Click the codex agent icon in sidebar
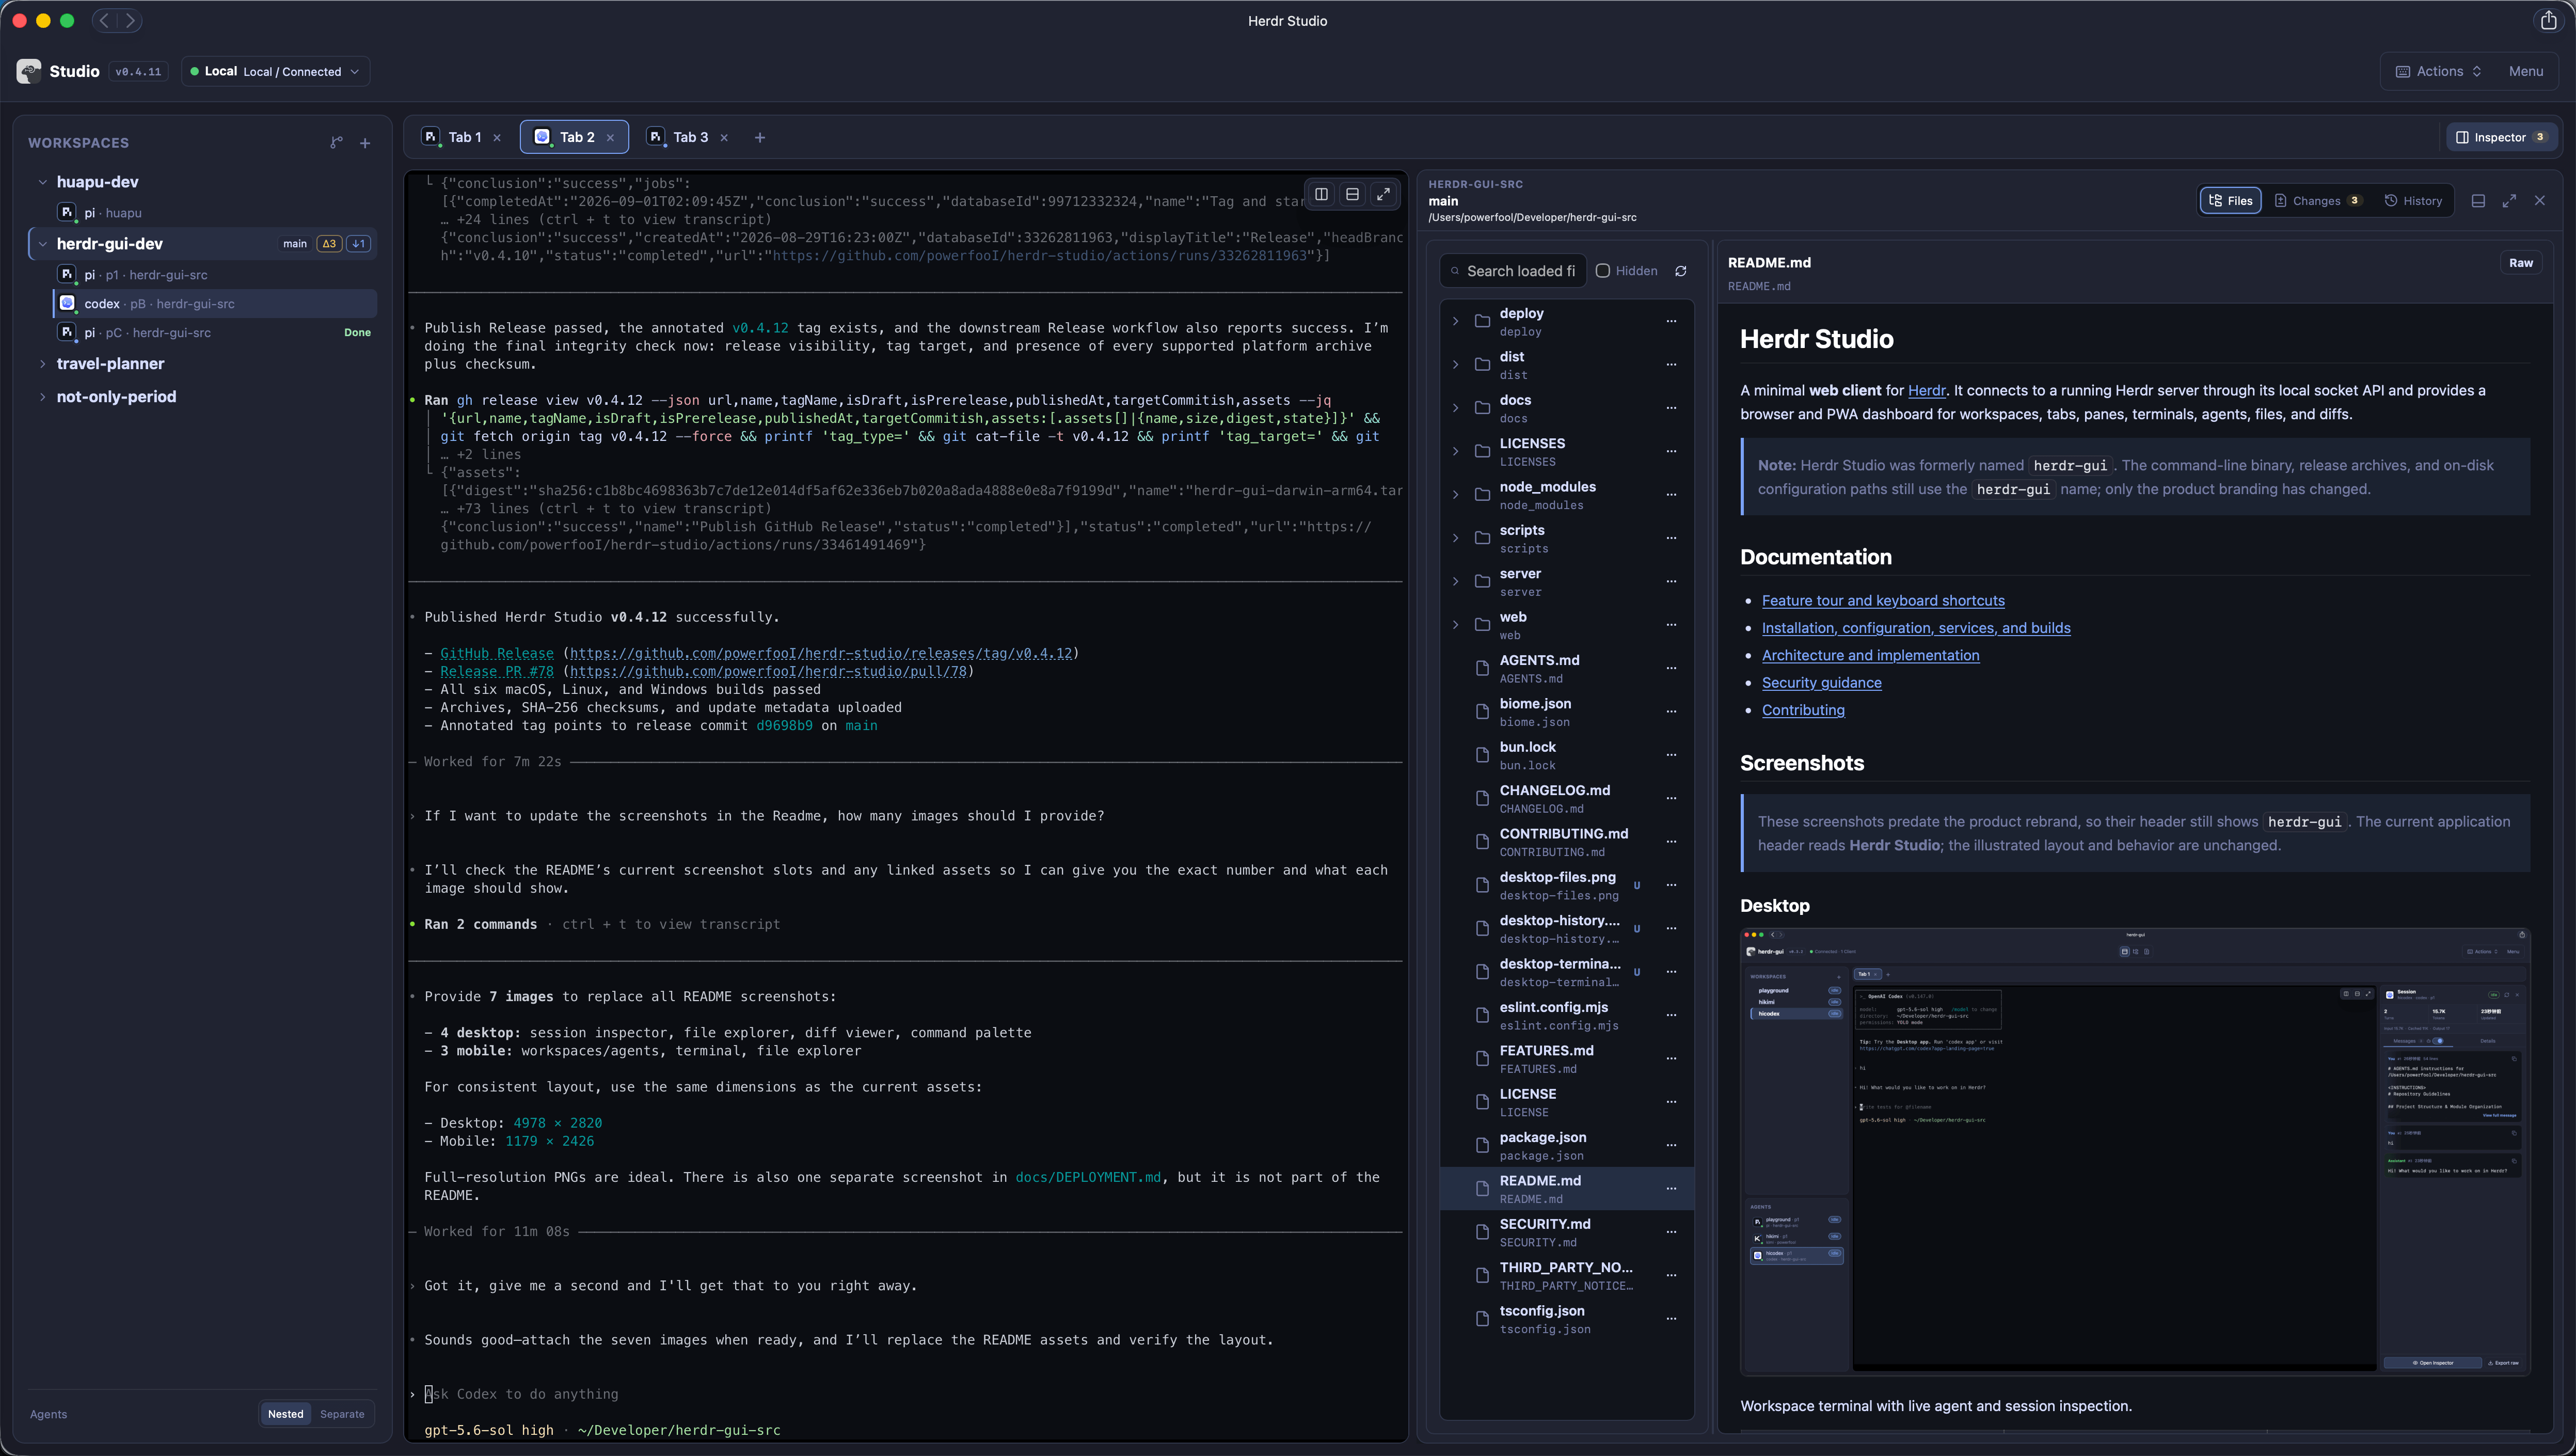The width and height of the screenshot is (2576, 1456). pos(67,303)
